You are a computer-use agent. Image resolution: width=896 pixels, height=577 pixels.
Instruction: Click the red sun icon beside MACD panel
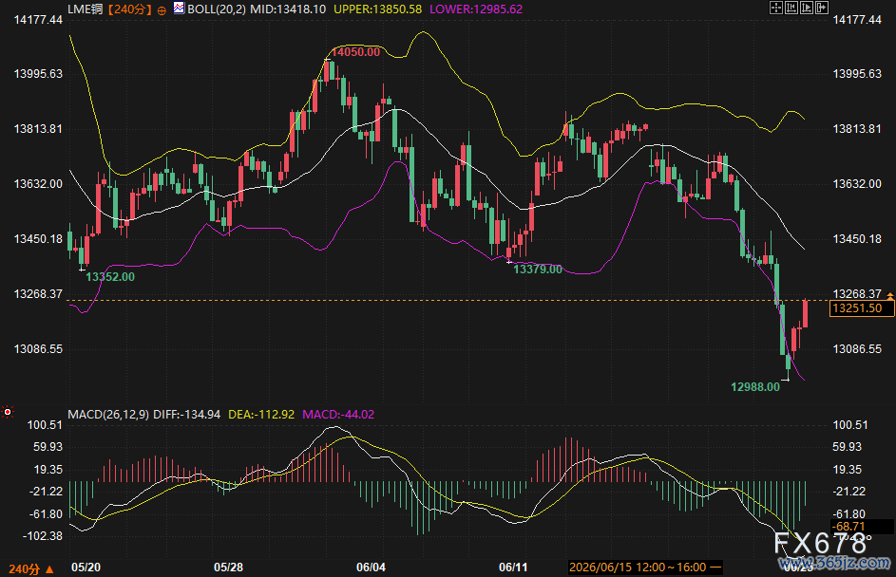point(8,412)
